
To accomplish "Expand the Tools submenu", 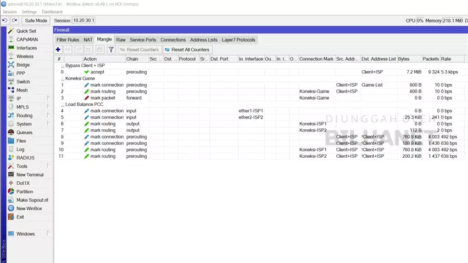I will point(21,166).
